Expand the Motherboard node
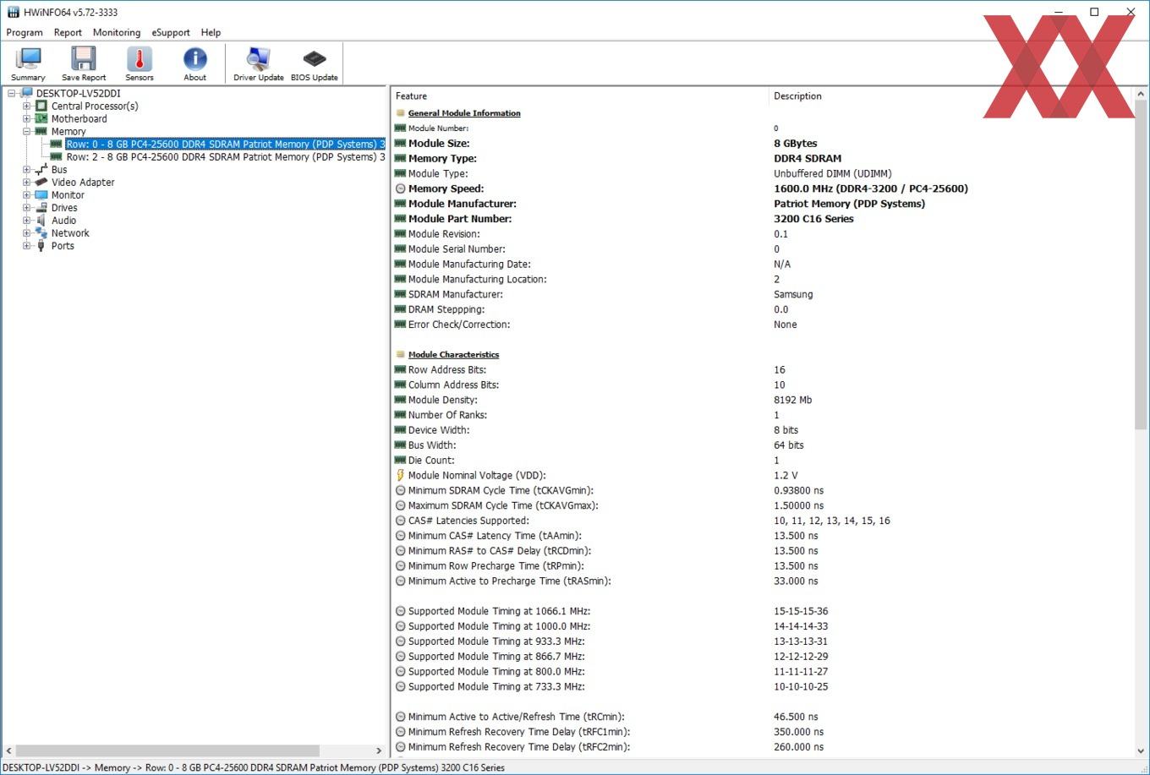 point(26,118)
